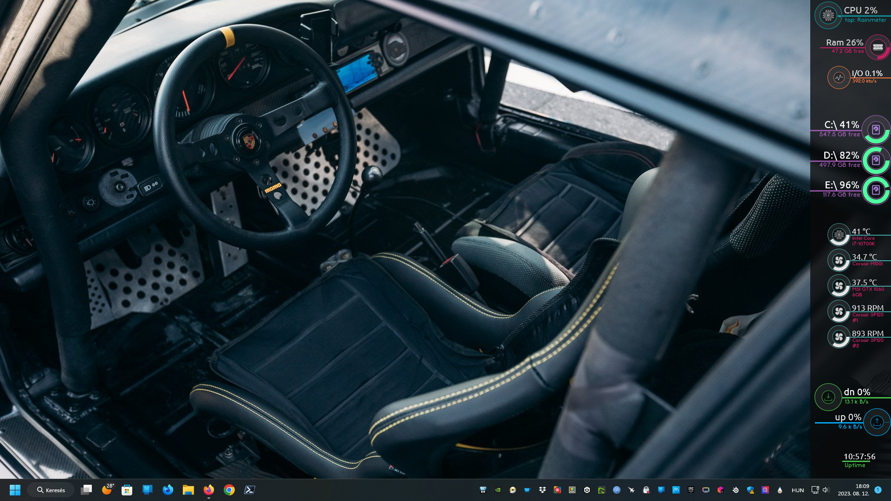Click the green download meter icon
This screenshot has height=501, width=891.
point(828,397)
